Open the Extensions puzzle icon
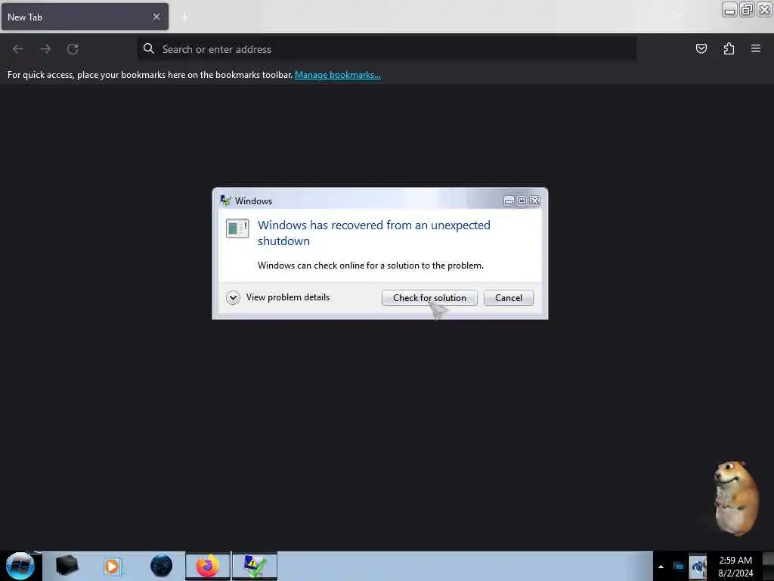Viewport: 774px width, 581px height. [729, 48]
